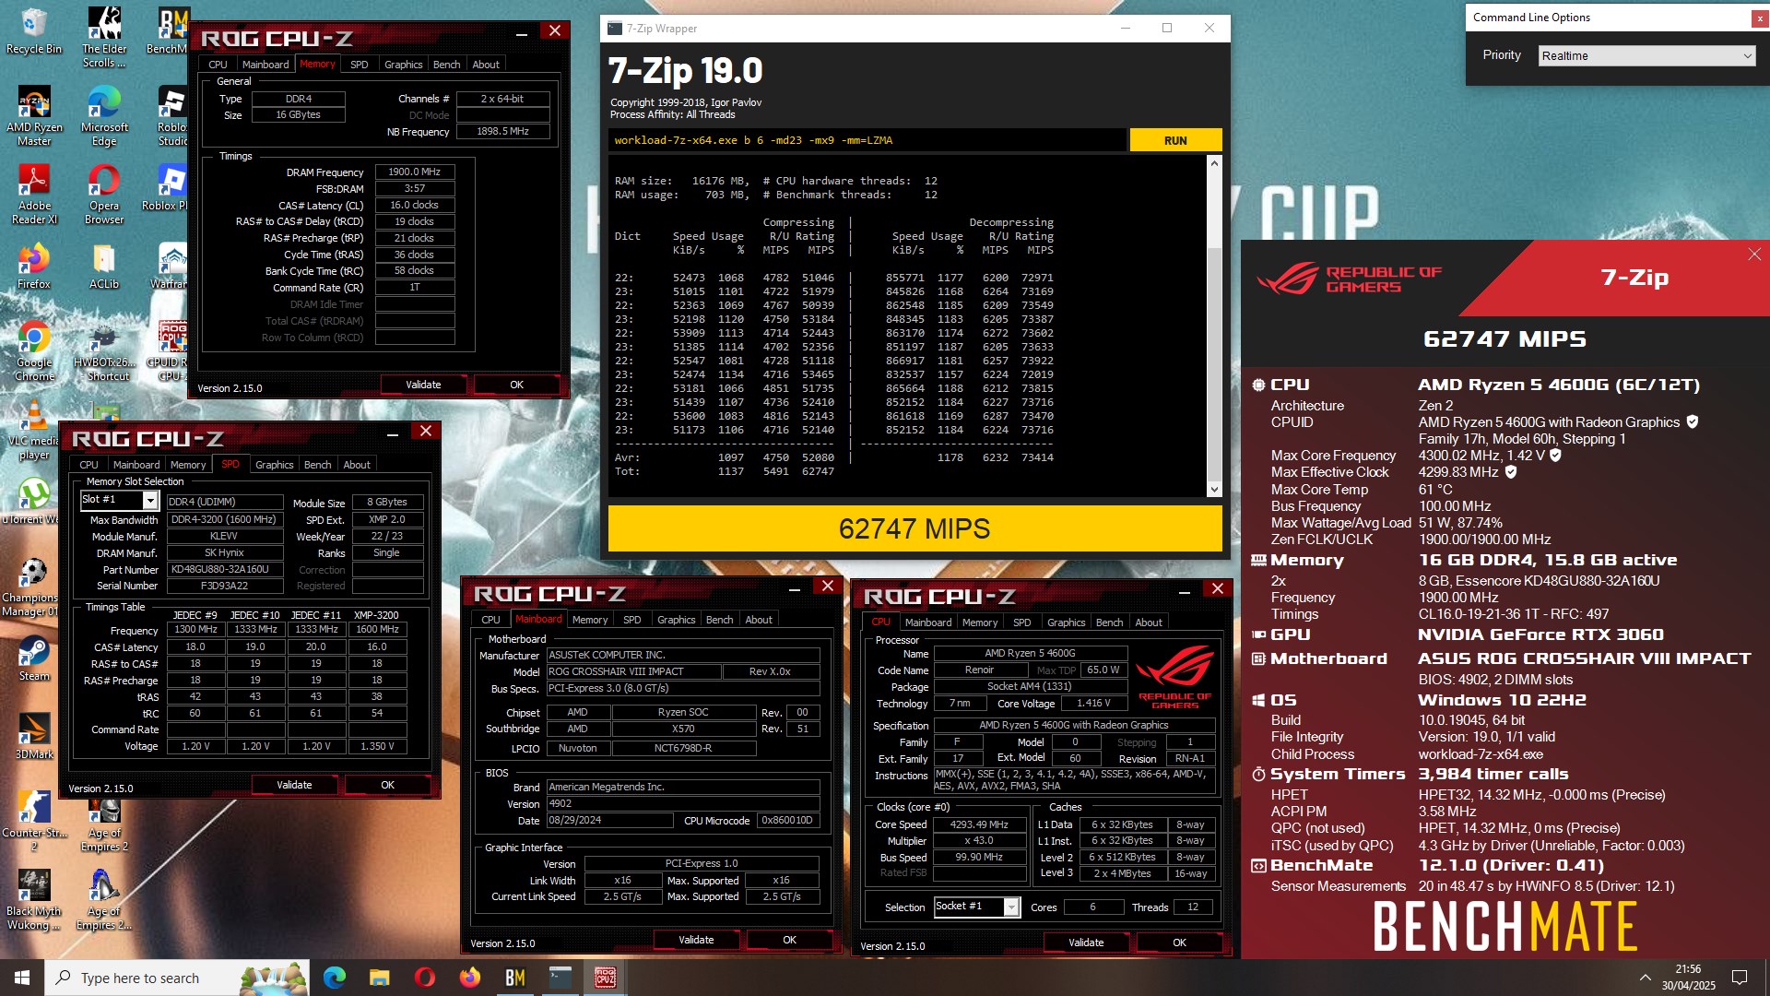This screenshot has width=1770, height=996.
Task: Click OK in SPD CPU-Z window
Action: pyautogui.click(x=387, y=785)
